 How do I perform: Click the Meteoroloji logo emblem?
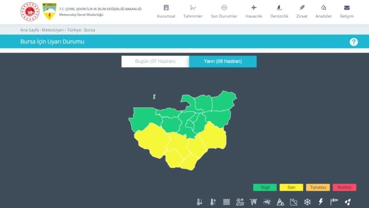click(x=50, y=11)
